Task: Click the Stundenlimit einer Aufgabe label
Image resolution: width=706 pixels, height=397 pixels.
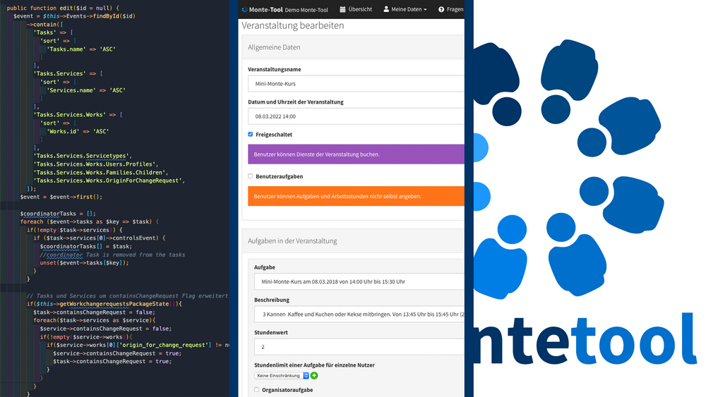Action: tap(314, 365)
